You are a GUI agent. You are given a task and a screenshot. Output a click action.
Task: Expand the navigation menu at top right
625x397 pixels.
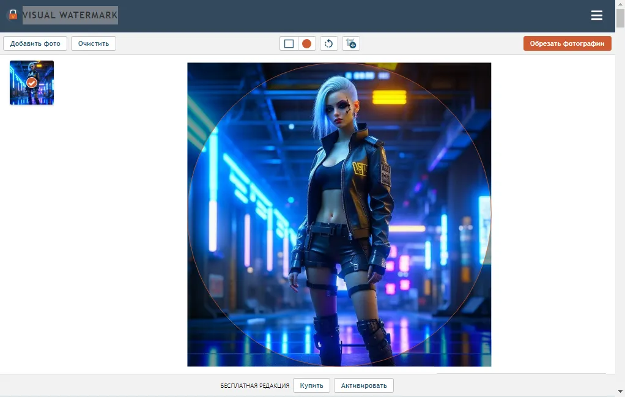(x=596, y=15)
